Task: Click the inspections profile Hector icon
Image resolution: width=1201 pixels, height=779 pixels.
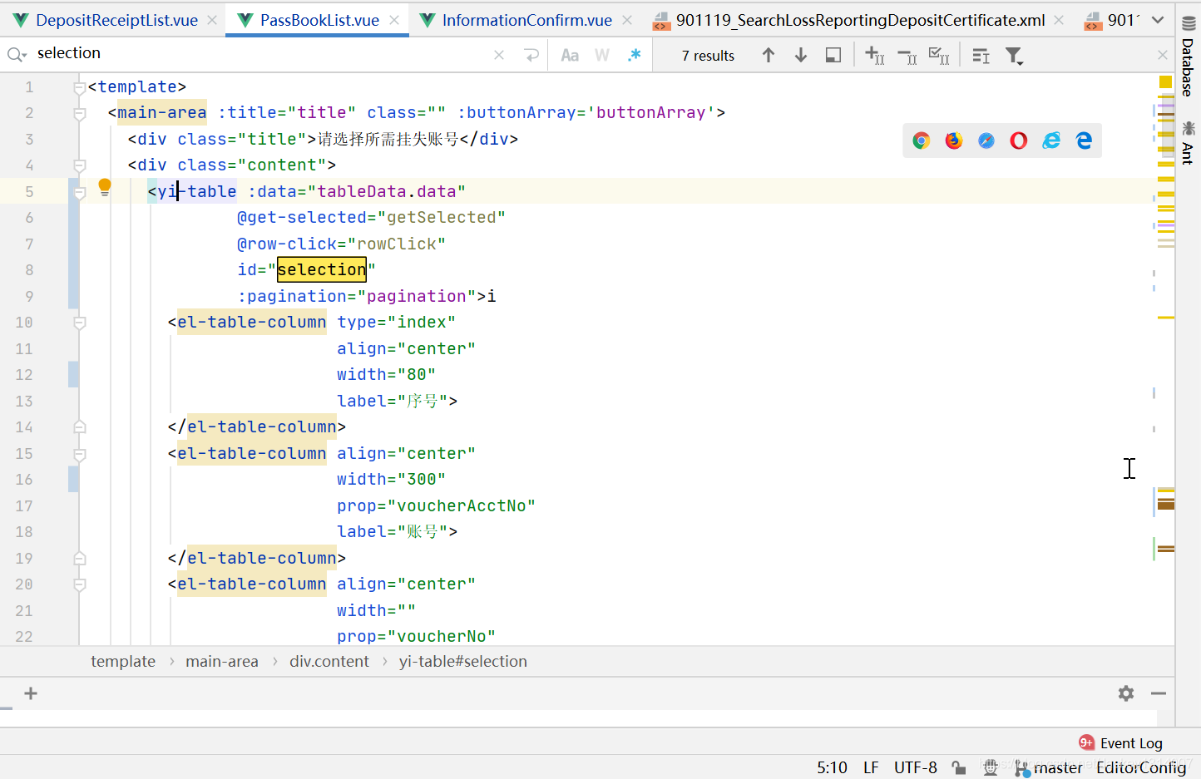Action: point(990,767)
